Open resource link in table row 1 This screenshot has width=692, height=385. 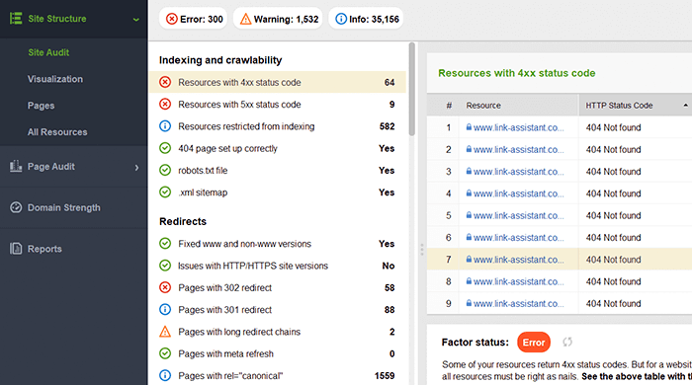click(x=519, y=127)
